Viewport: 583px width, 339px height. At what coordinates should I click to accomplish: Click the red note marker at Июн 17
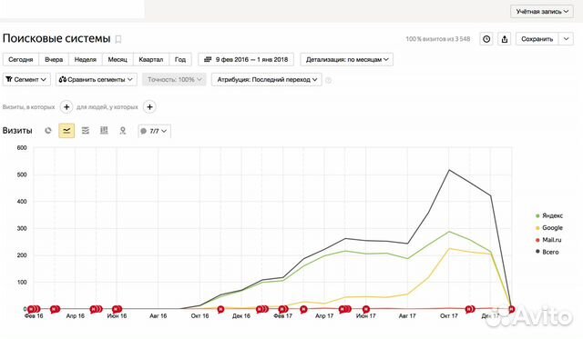[x=366, y=309]
